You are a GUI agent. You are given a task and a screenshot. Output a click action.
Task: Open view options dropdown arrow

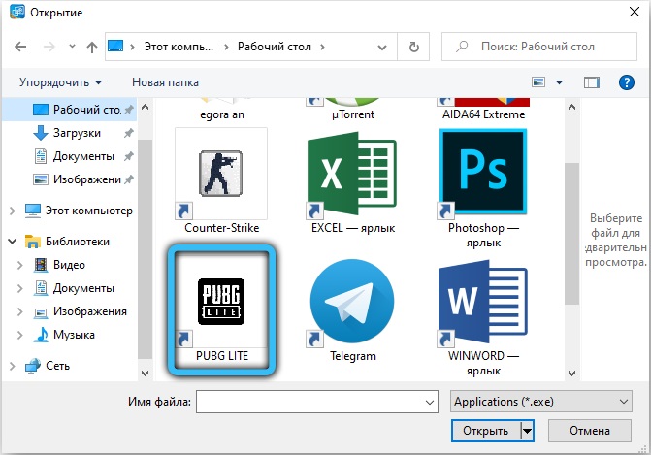559,82
